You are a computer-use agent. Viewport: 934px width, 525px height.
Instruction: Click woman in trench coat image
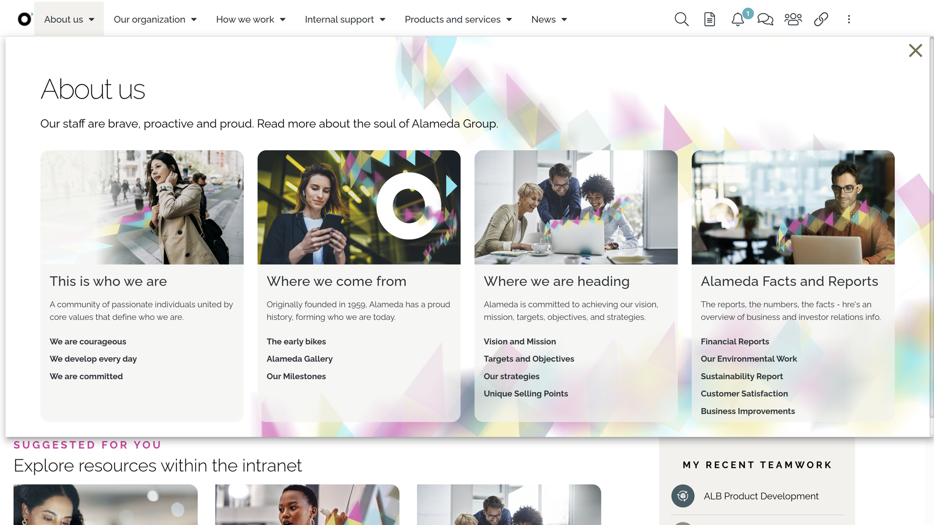point(142,207)
